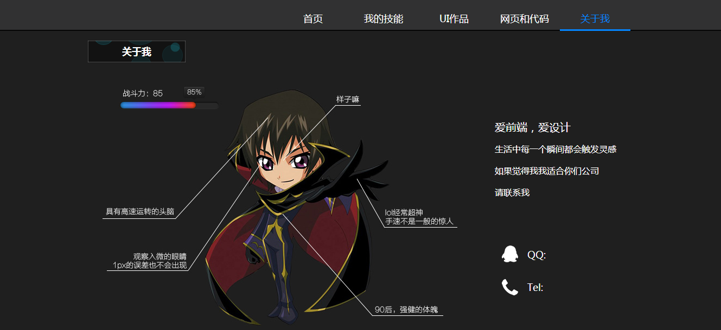Open the 网页和代码 tab
Viewport: 721px width, 330px height.
(x=525, y=19)
